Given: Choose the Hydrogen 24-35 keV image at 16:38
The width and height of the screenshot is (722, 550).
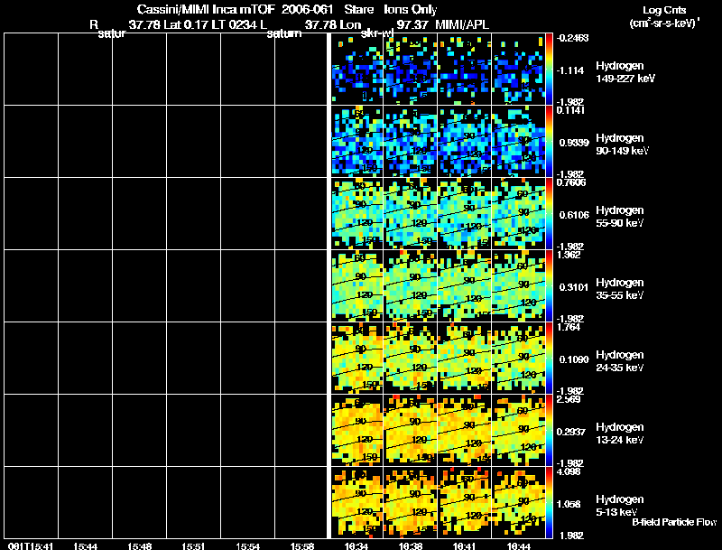Looking at the screenshot, I should (410, 358).
